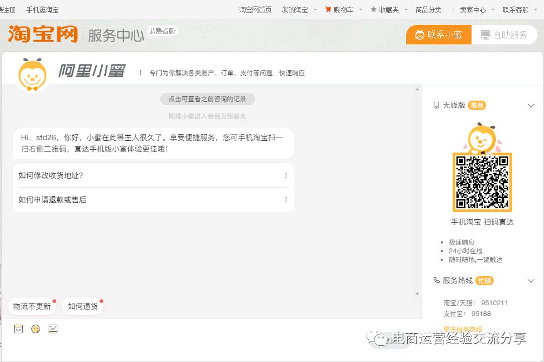The height and width of the screenshot is (362, 544).
Task: Click the Taobao logo
Action: coord(43,34)
